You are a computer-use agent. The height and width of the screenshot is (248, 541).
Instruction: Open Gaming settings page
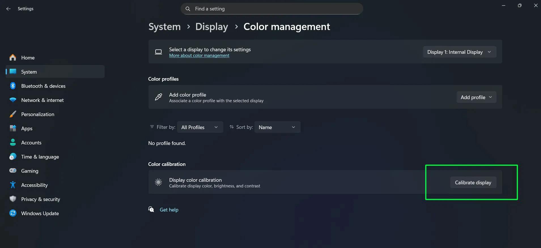click(55, 171)
